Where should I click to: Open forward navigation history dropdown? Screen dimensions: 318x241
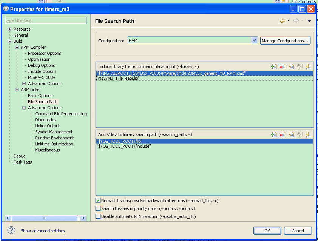pyautogui.click(x=302, y=21)
